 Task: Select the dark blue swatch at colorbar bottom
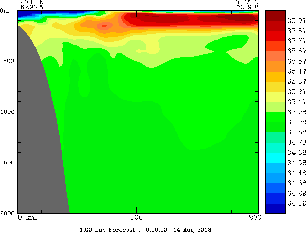[275, 208]
